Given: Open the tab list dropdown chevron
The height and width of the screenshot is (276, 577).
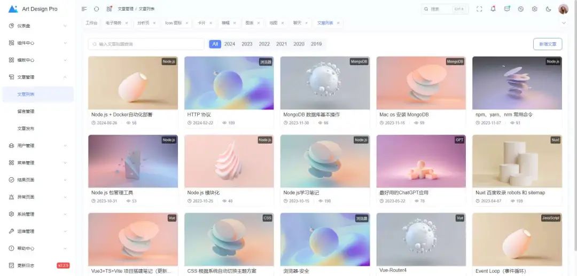Looking at the screenshot, I should [564, 23].
